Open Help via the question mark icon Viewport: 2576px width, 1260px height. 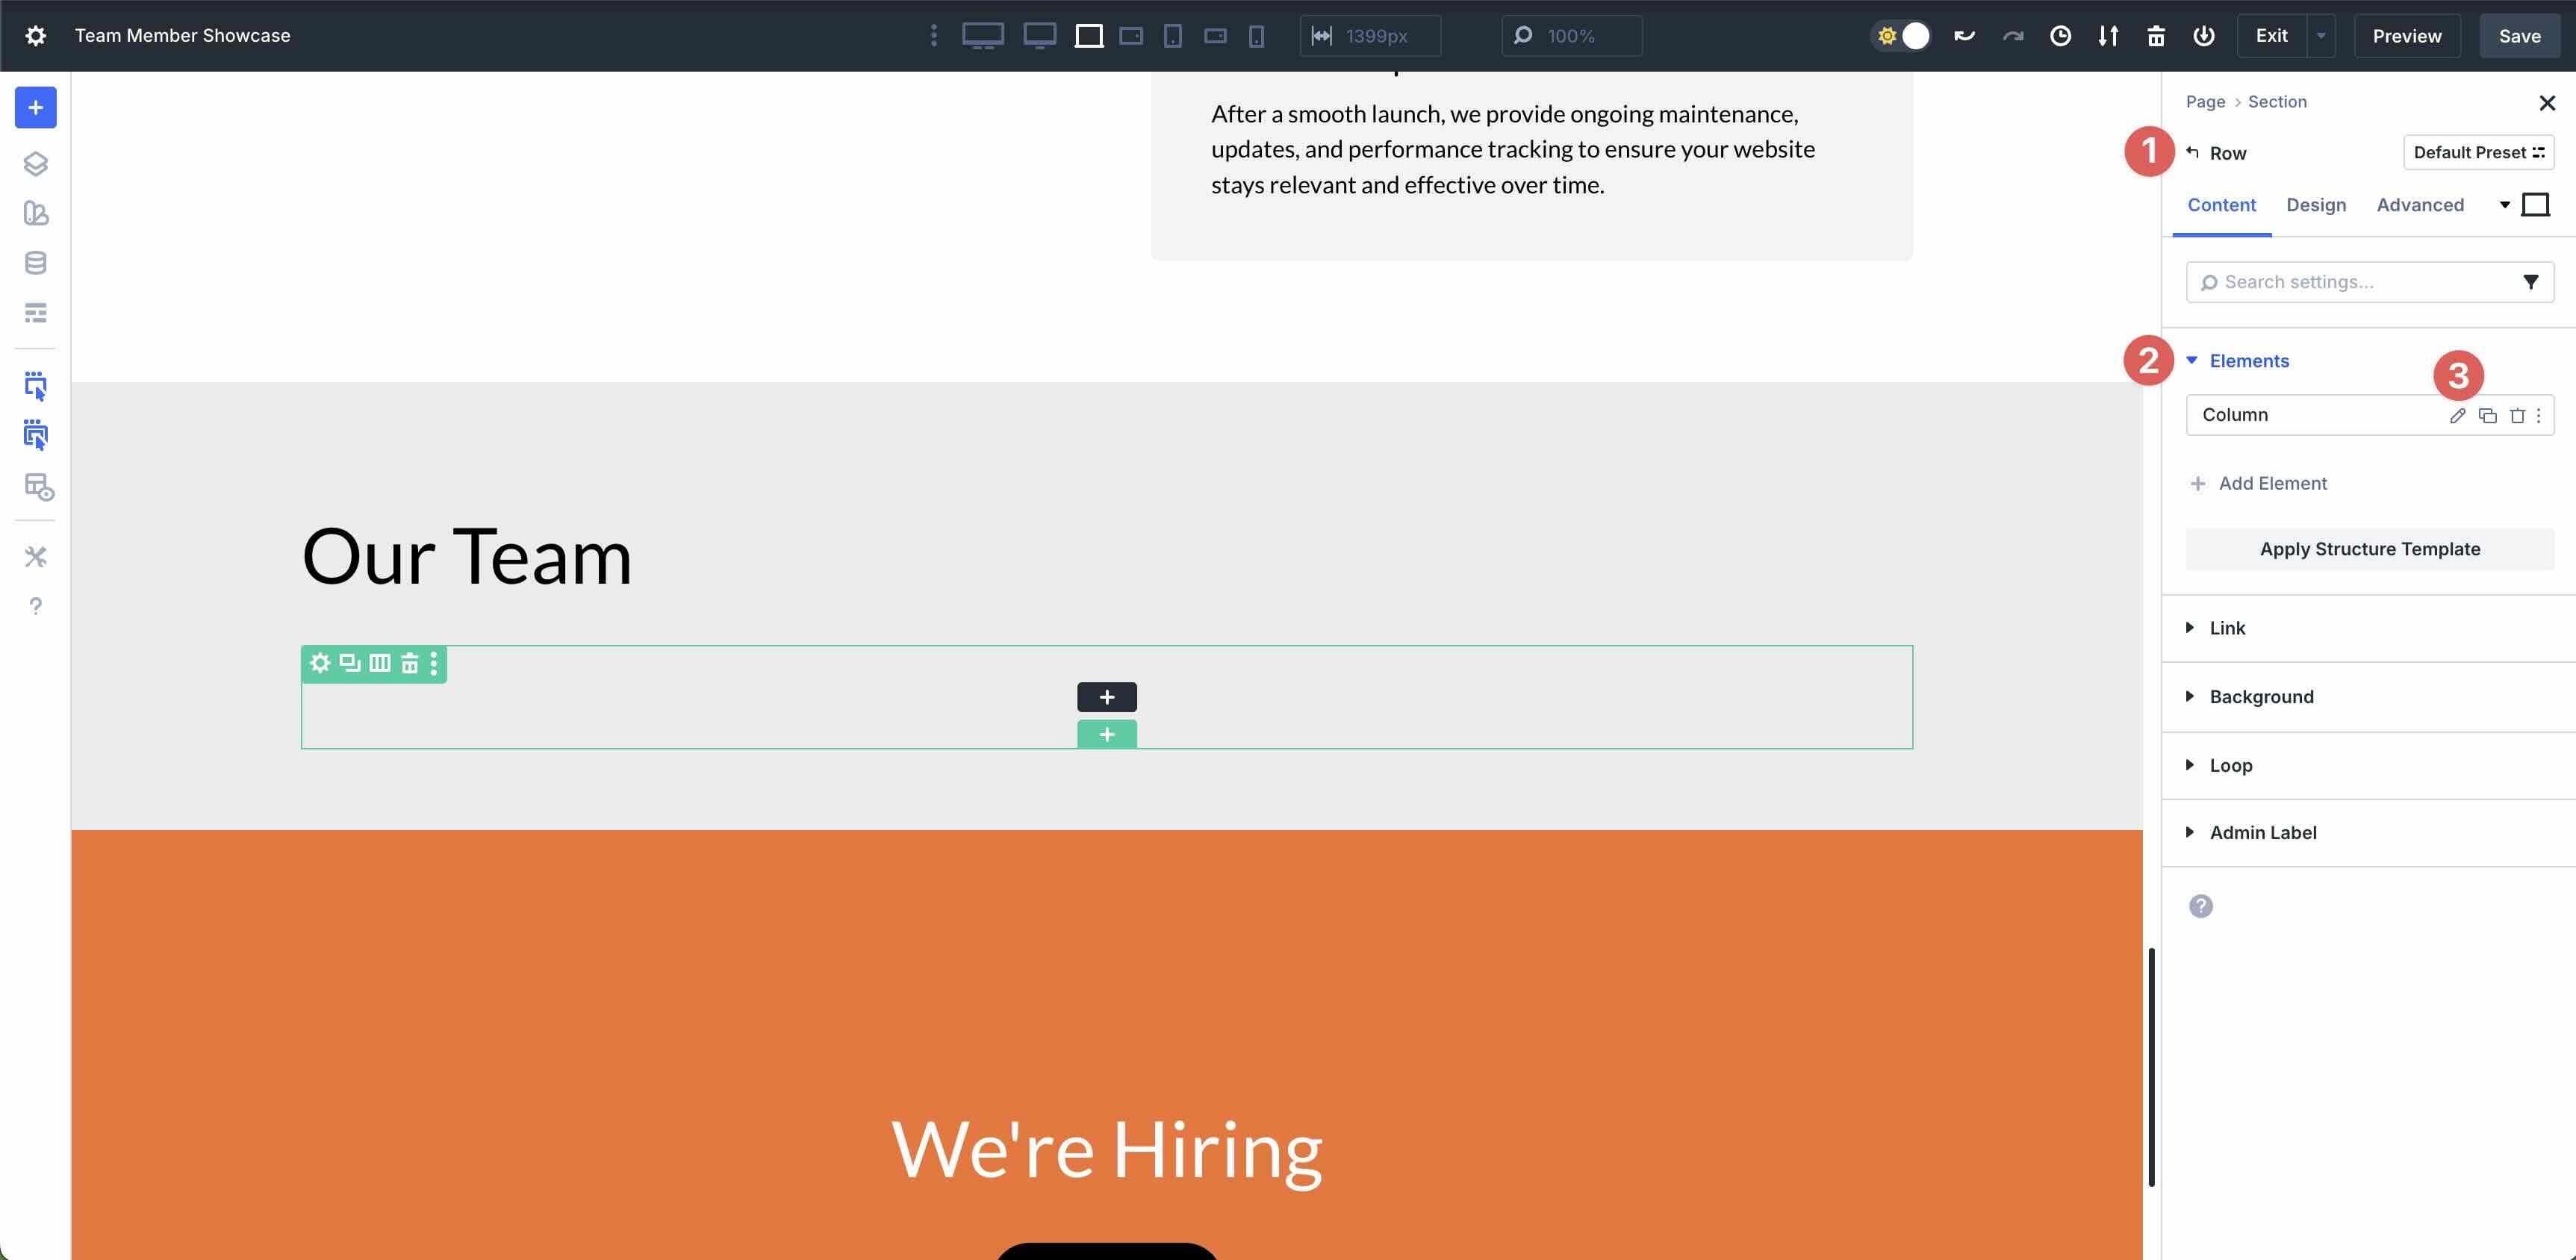pos(36,605)
